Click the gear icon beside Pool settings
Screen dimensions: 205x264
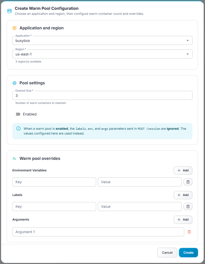point(15,83)
